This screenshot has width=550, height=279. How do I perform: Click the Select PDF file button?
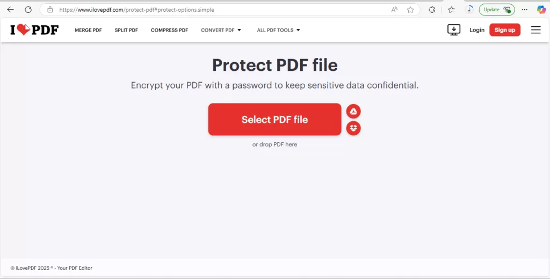tap(274, 119)
